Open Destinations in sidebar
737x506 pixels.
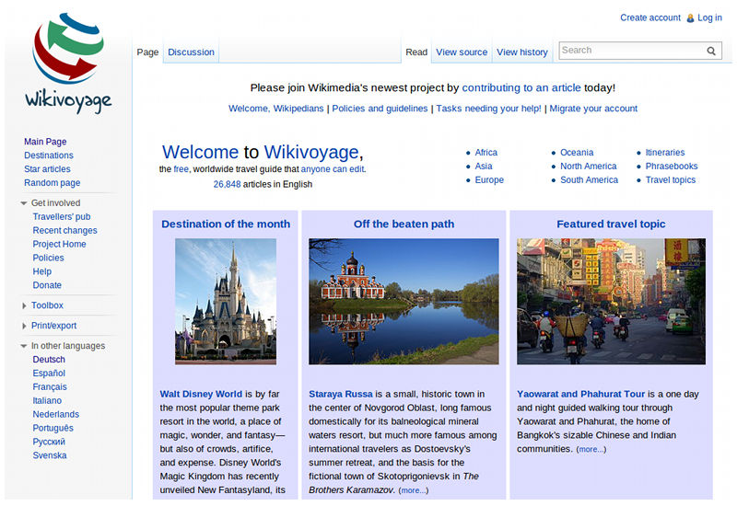49,155
